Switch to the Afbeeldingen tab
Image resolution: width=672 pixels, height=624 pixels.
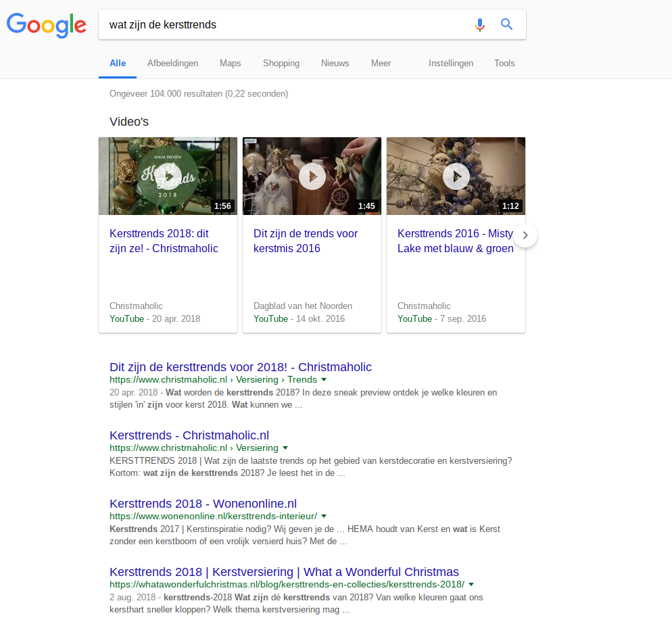[172, 64]
